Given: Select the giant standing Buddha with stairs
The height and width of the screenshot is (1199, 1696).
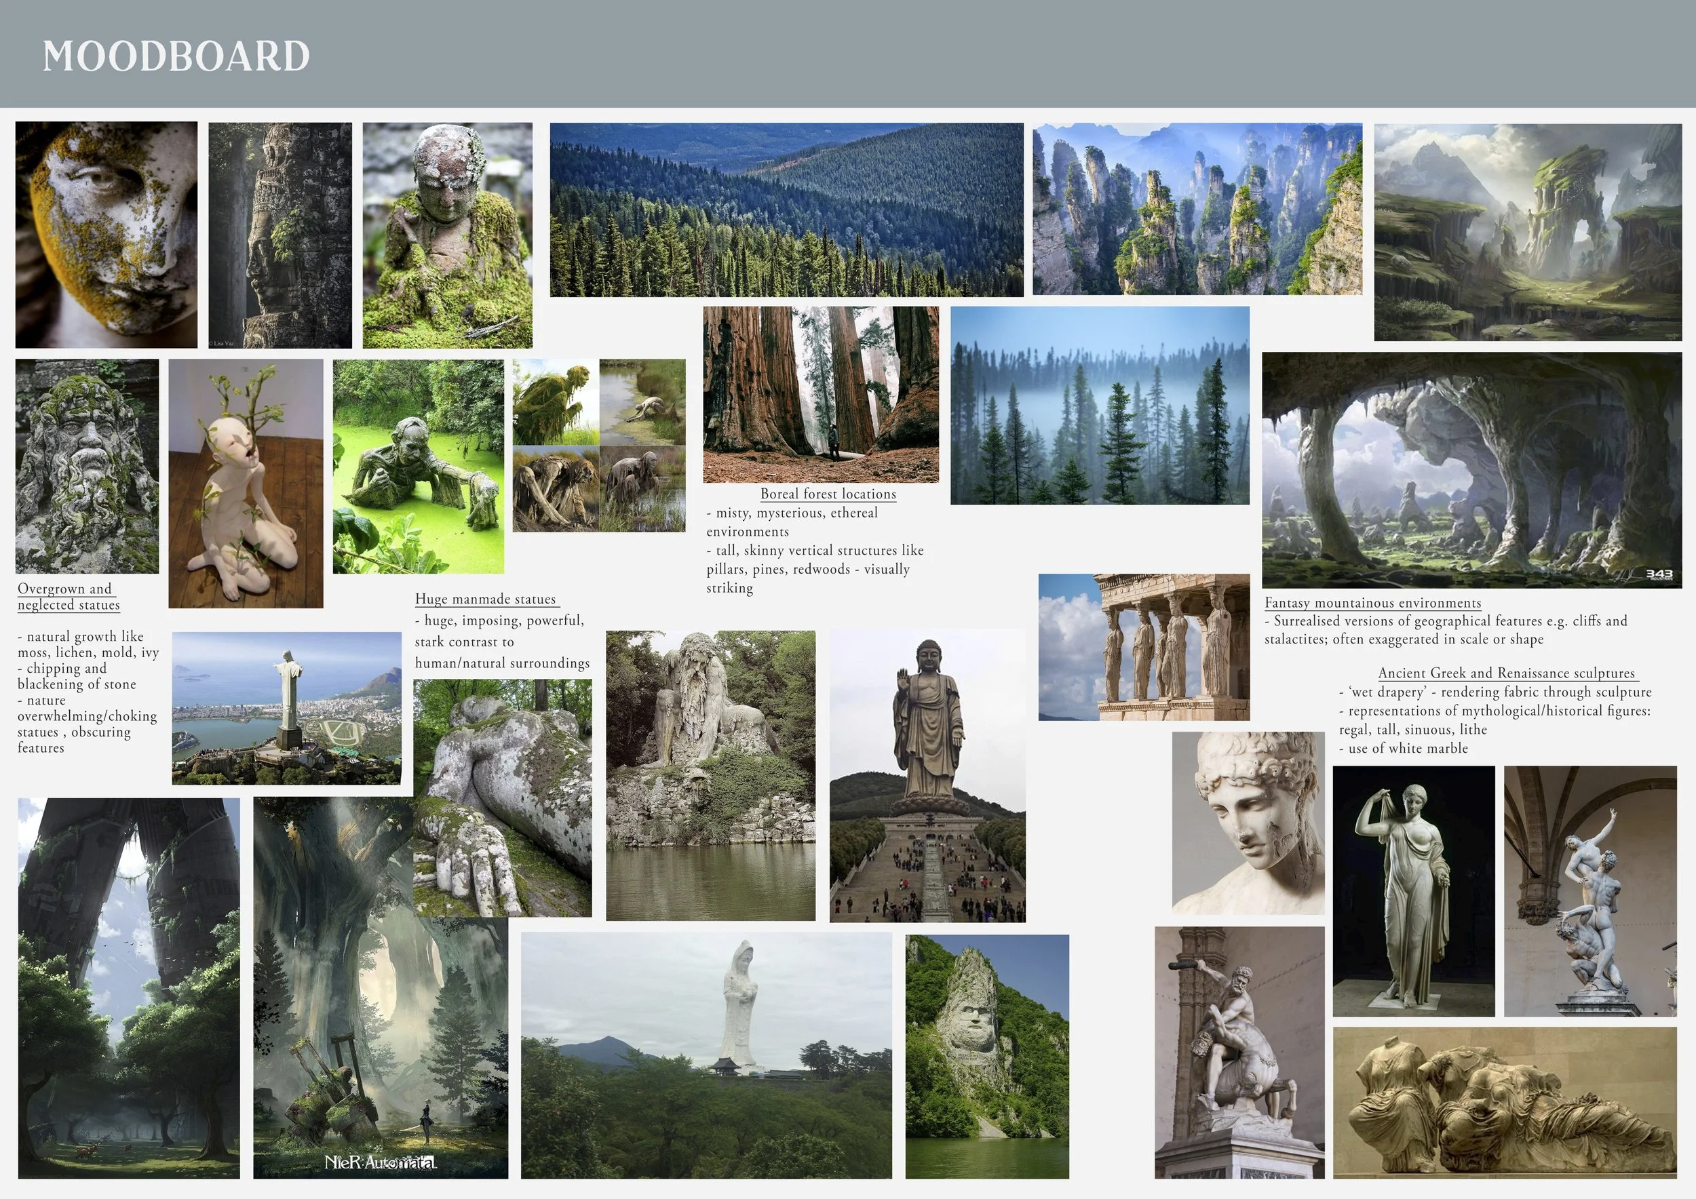Looking at the screenshot, I should pos(927,775).
